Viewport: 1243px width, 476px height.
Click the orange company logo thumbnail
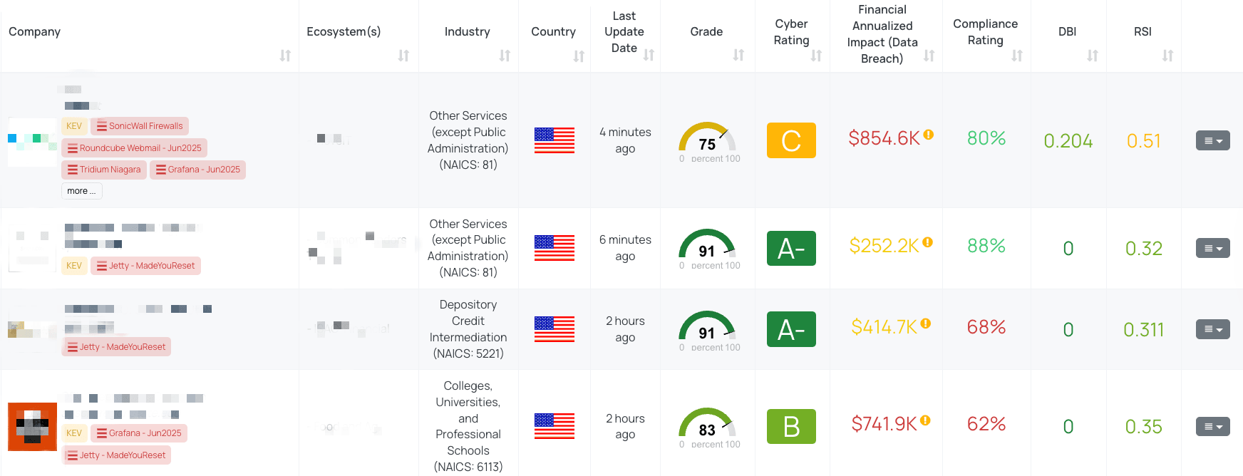coord(32,426)
